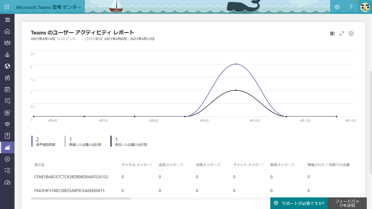The image size is (372, 209).
Task: Open the rocket deployment icon in sidebar
Action: tap(7, 54)
